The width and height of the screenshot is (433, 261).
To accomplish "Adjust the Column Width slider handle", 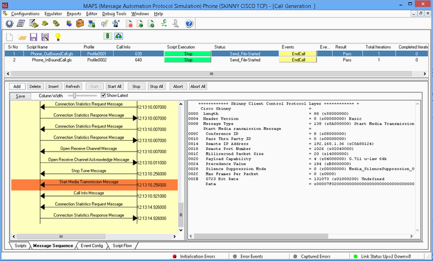I will 74,95.
